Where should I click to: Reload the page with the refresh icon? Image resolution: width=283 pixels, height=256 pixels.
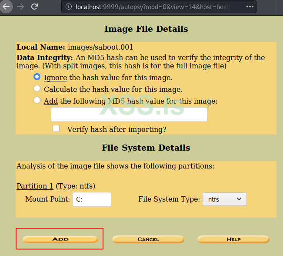34,7
